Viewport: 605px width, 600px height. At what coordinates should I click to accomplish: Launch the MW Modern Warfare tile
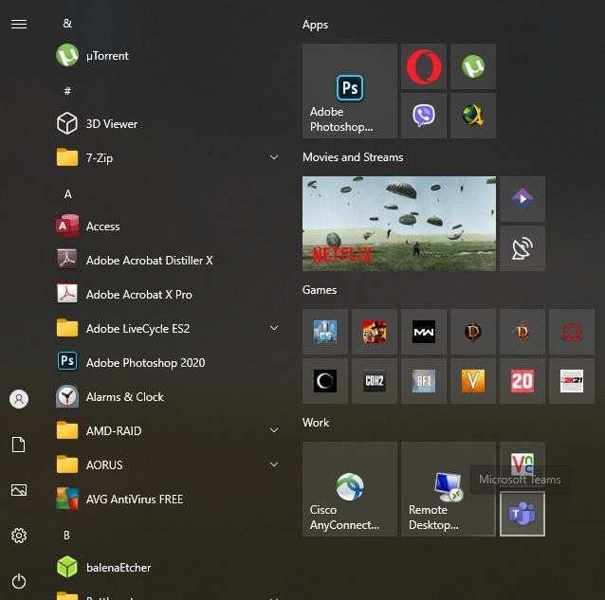pyautogui.click(x=424, y=332)
